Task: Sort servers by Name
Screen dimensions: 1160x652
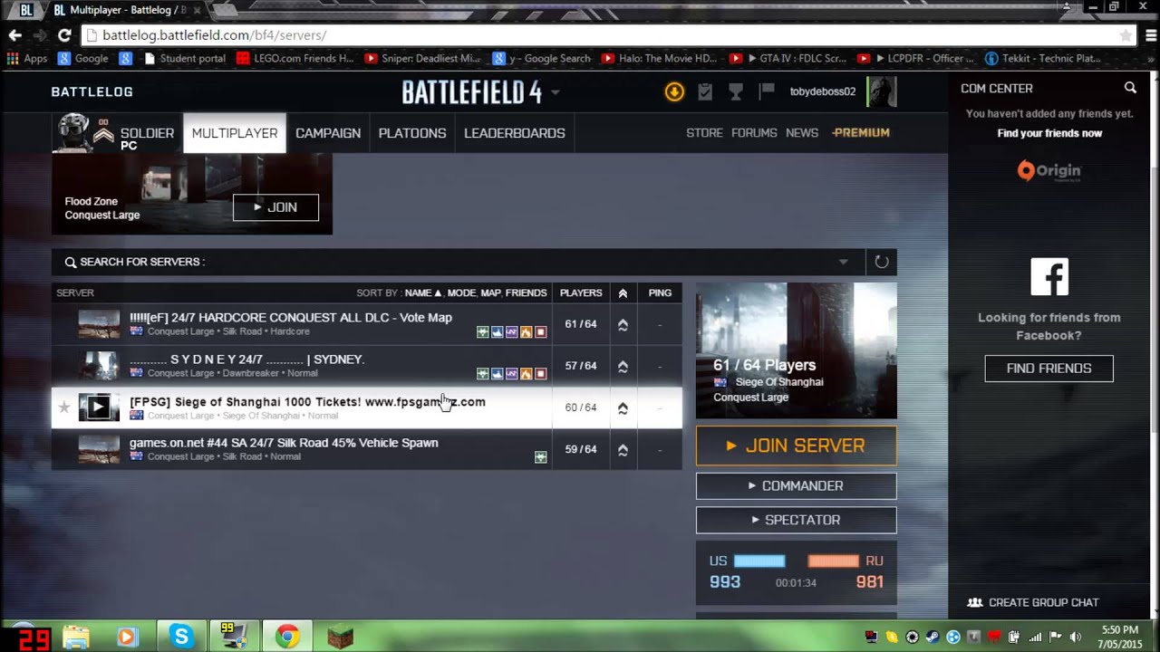Action: pos(423,292)
